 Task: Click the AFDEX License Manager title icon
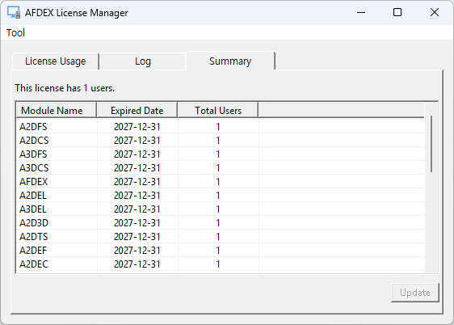tap(14, 12)
